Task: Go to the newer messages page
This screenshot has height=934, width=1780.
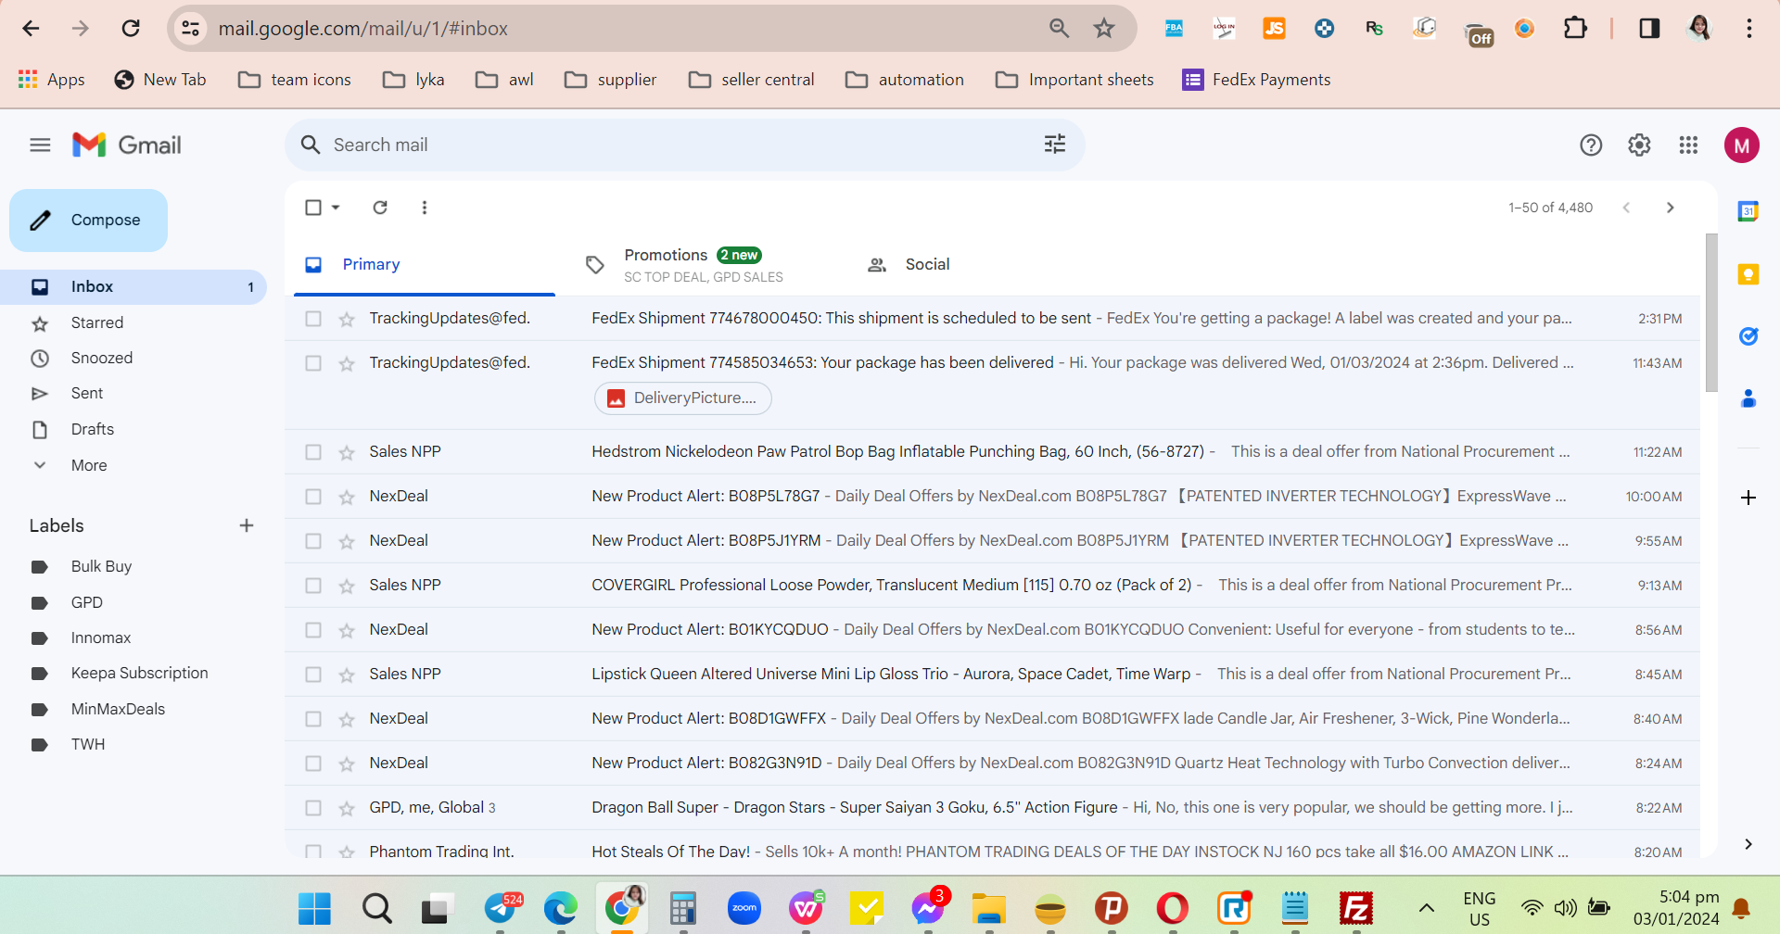Action: [x=1626, y=208]
